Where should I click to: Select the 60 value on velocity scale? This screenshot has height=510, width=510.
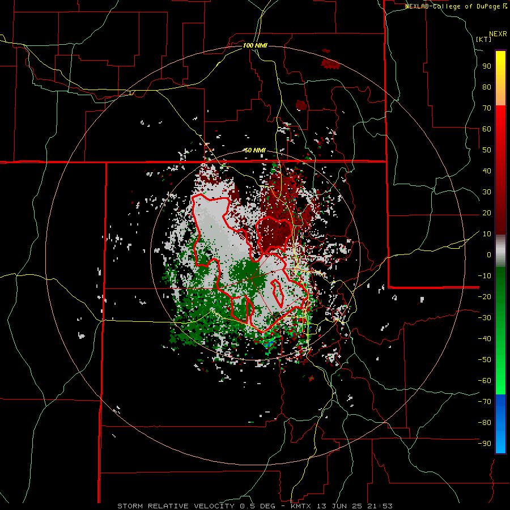click(487, 129)
